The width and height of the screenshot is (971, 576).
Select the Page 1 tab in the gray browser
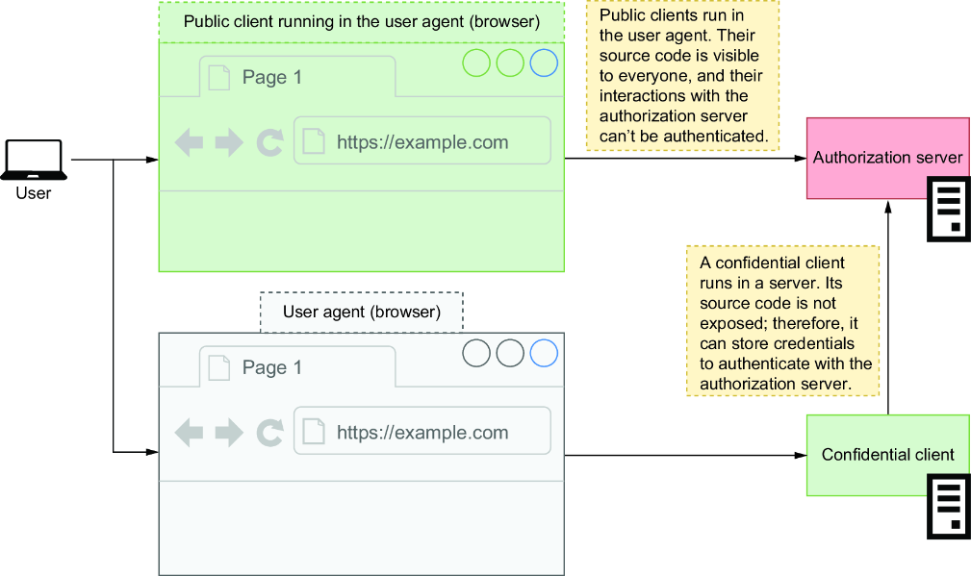pos(297,367)
